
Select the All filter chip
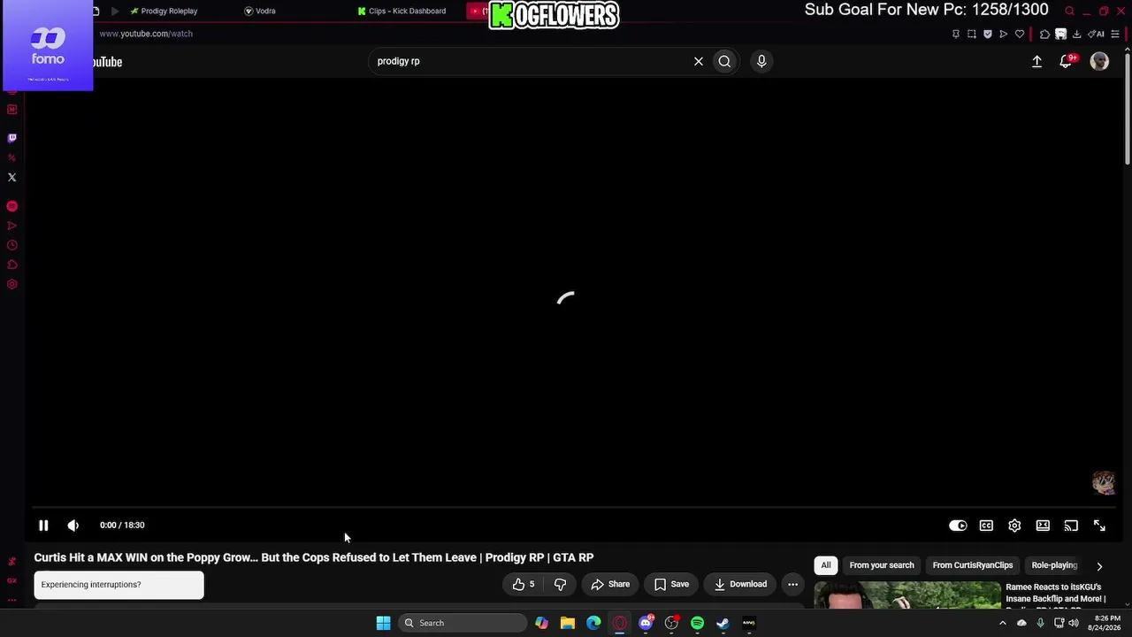pyautogui.click(x=826, y=565)
